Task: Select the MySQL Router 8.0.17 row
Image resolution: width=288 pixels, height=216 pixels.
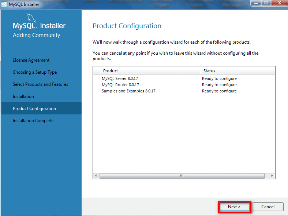Action: pos(184,85)
